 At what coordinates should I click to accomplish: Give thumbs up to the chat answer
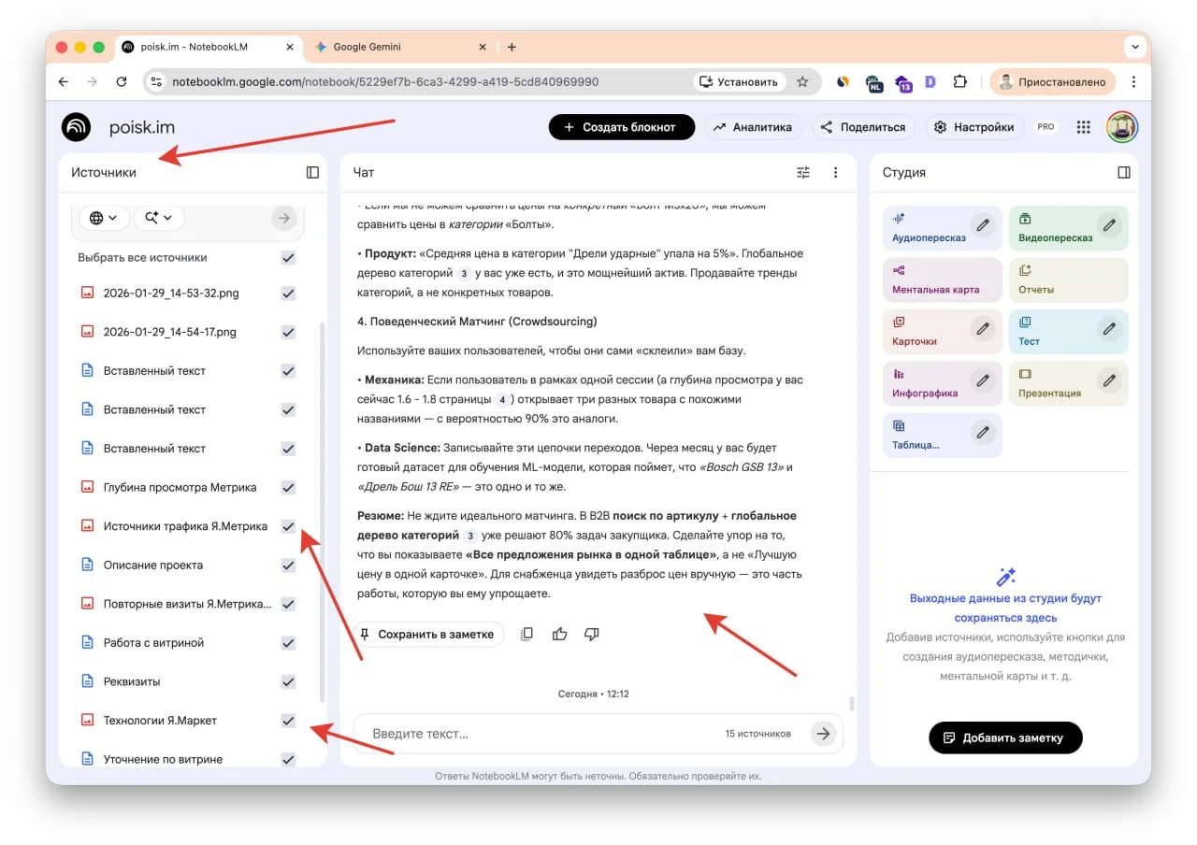pyautogui.click(x=559, y=634)
